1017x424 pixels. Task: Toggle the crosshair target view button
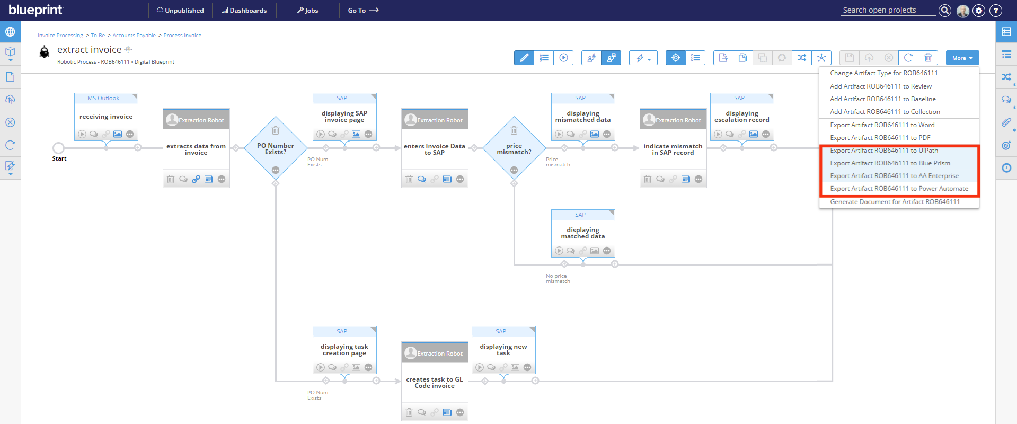pyautogui.click(x=675, y=58)
